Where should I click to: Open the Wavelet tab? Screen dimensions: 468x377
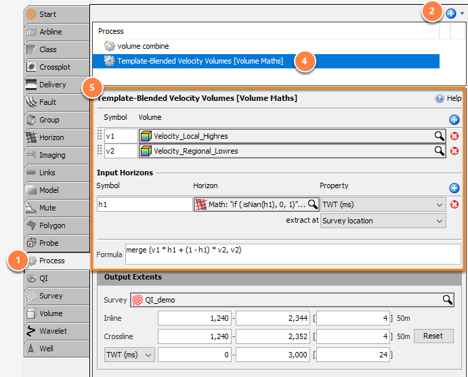click(x=58, y=331)
